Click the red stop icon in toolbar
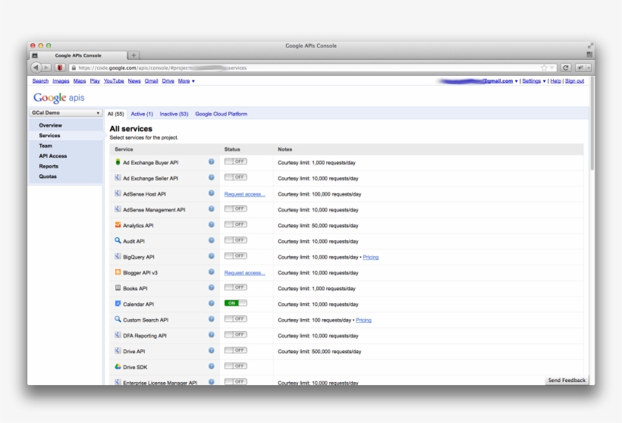Viewport: 622px width, 423px height. (x=60, y=67)
